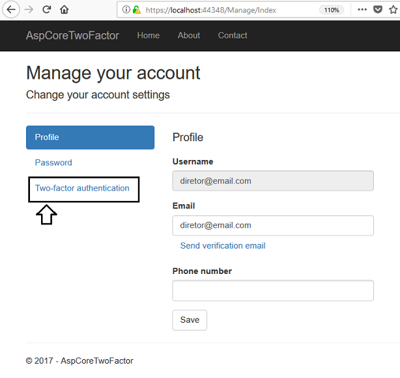Reset the 110% zoom level badge

point(332,10)
